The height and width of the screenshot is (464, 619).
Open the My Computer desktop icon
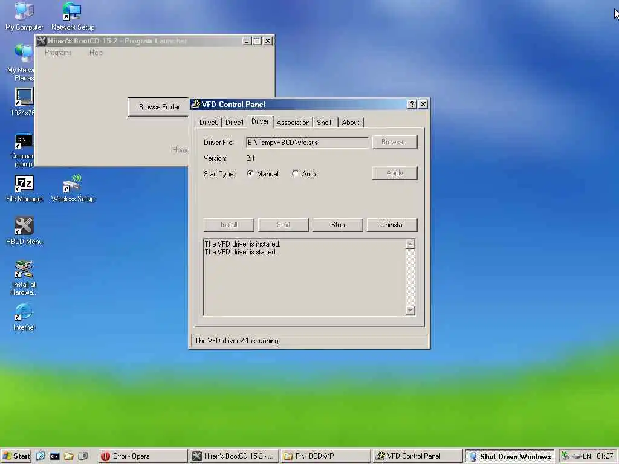[24, 16]
